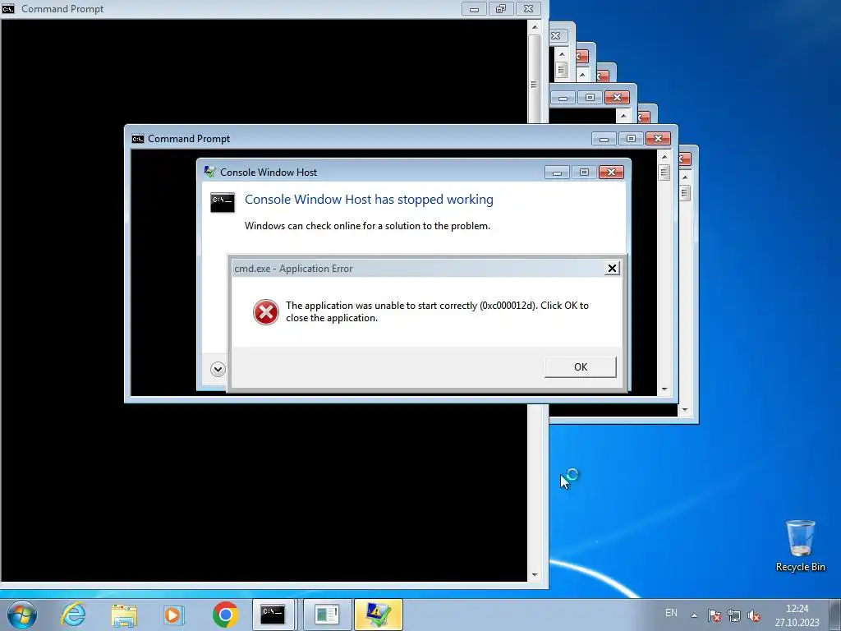Switch to Command Prompt taskbar button
This screenshot has height=631, width=841.
tap(273, 615)
